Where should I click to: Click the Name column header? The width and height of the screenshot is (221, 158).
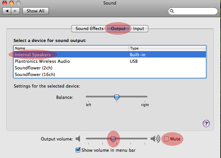pyautogui.click(x=71, y=48)
